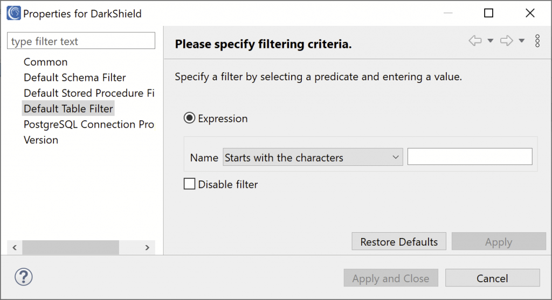Select the Common properties page
Viewport: 552px width, 300px height.
pos(45,62)
